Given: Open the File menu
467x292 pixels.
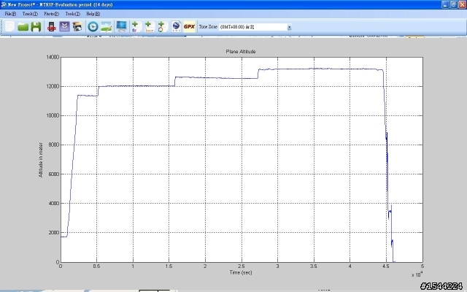Looking at the screenshot, I should [10, 14].
